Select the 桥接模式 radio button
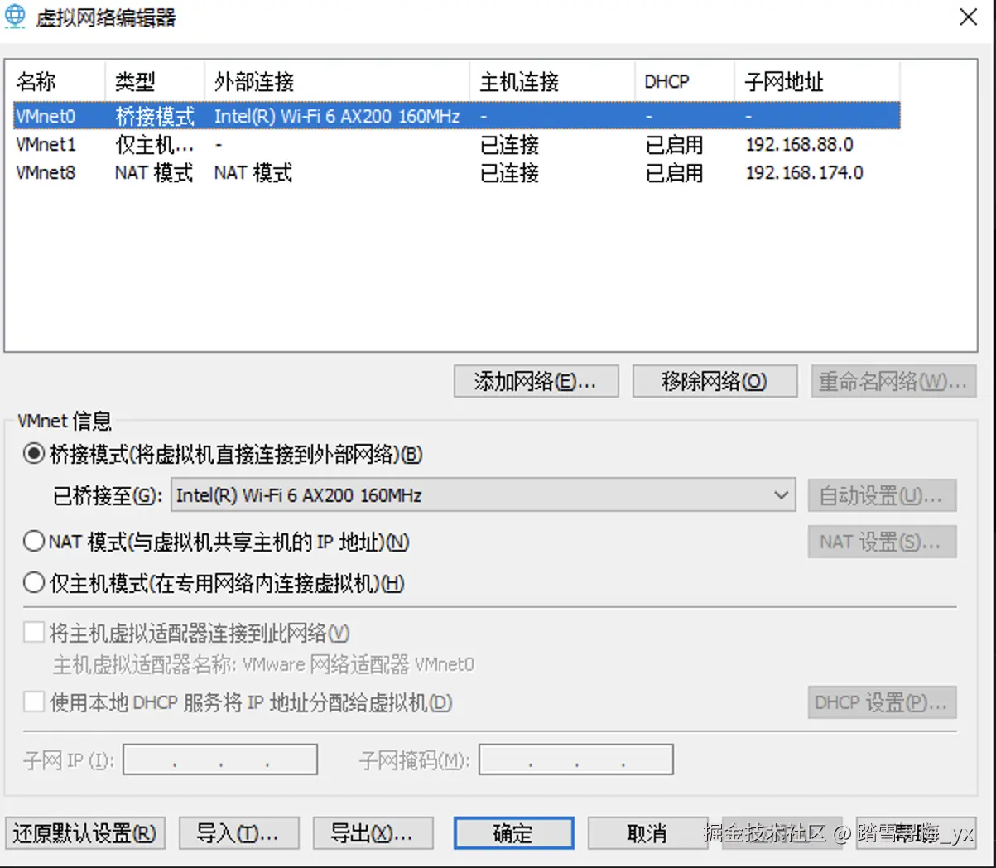Image resolution: width=996 pixels, height=868 pixels. coord(34,454)
